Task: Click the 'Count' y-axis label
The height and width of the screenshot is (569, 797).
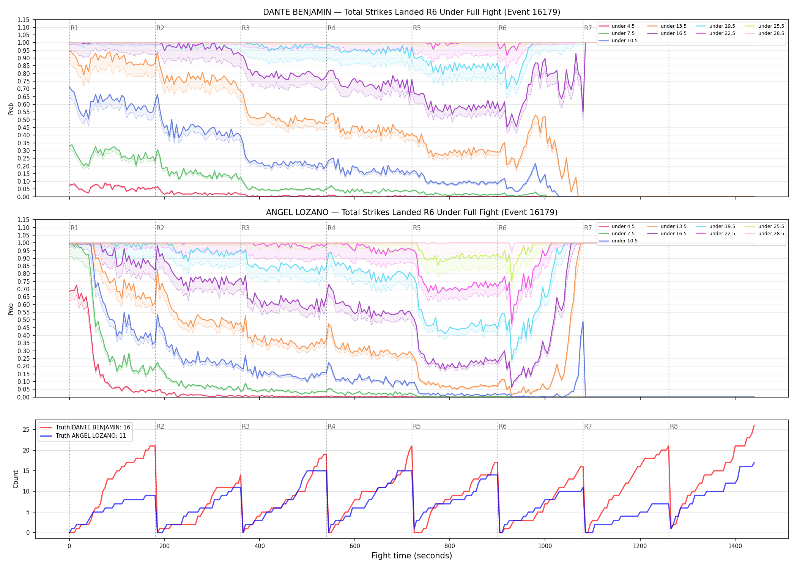Action: pyautogui.click(x=16, y=479)
